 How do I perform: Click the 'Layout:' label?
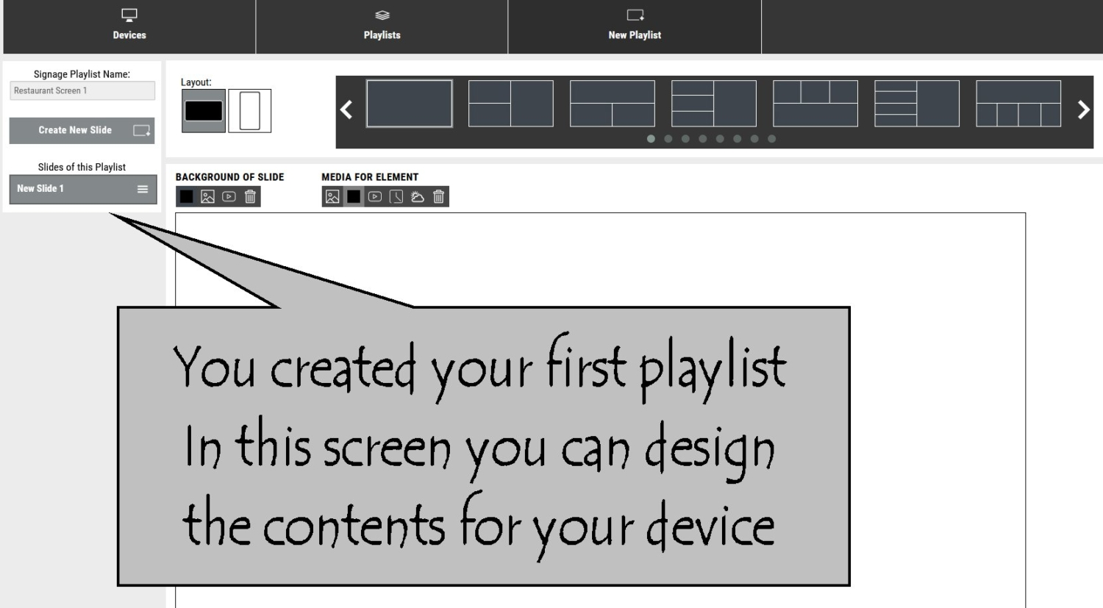[196, 82]
